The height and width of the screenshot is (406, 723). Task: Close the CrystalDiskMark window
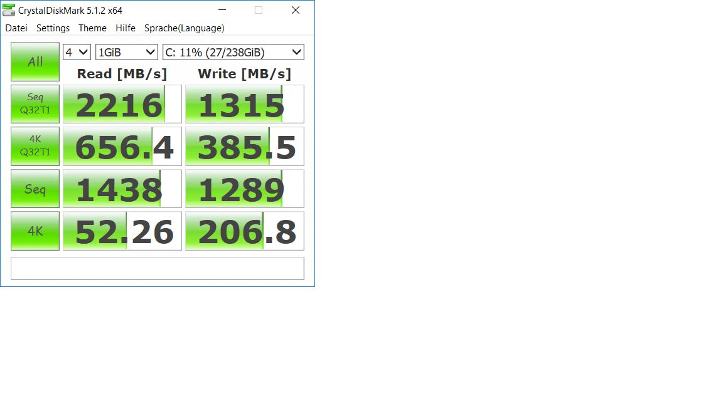pos(296,10)
